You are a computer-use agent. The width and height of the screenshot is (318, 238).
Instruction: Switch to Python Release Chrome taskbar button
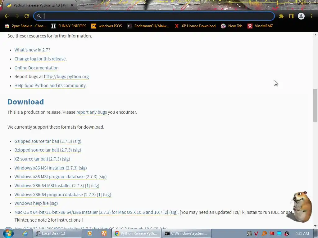click(x=136, y=233)
